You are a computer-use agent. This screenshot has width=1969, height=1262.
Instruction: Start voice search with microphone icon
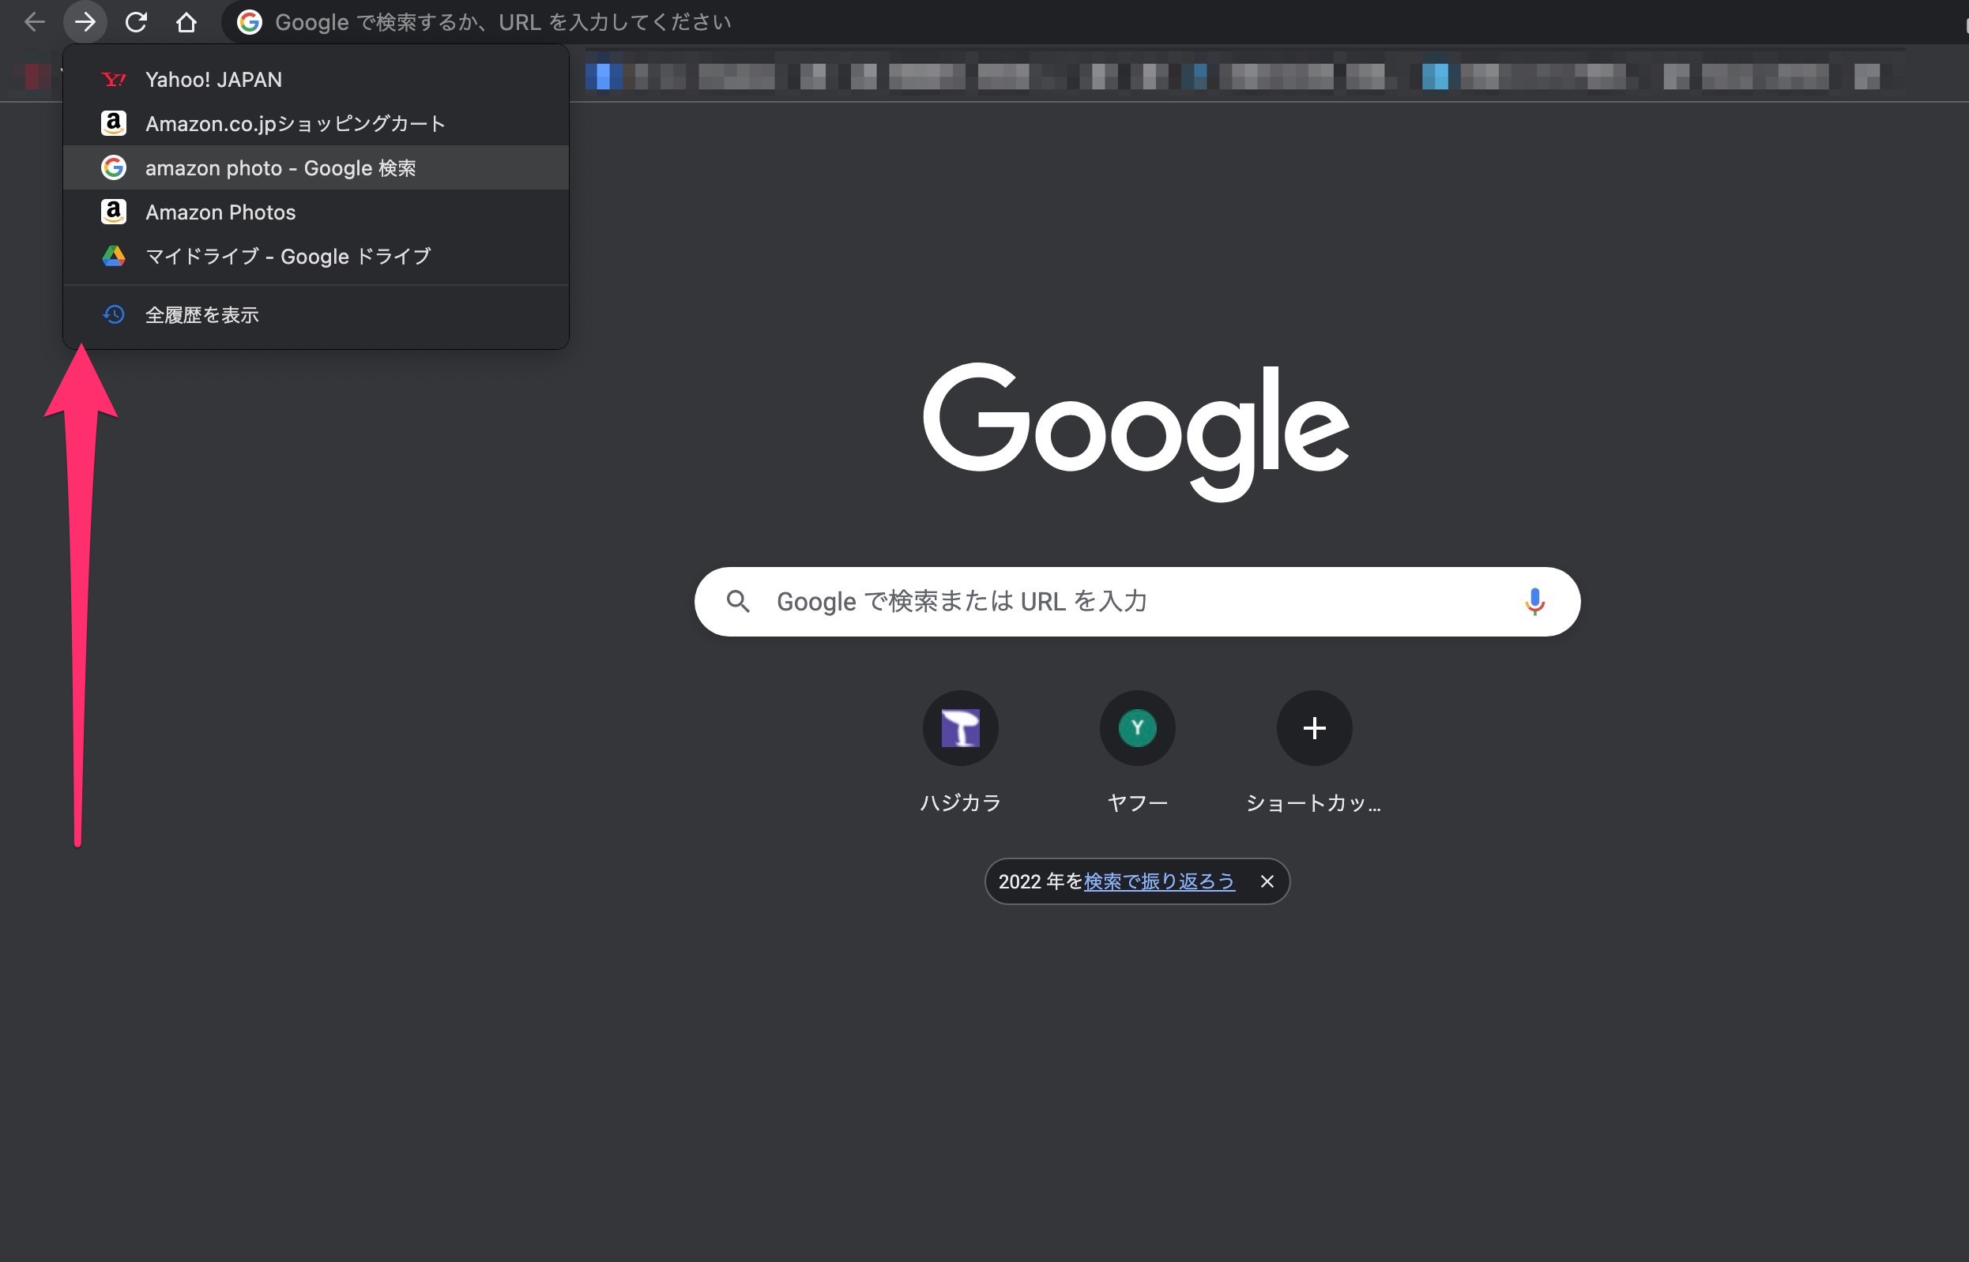[x=1534, y=602]
